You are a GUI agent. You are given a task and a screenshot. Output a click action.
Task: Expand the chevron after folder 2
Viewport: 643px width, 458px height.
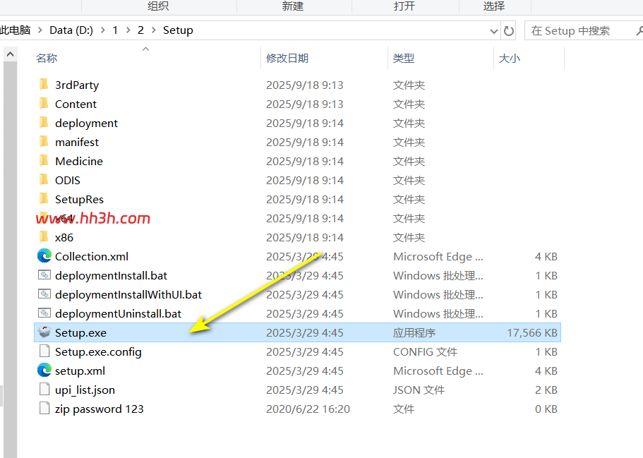(x=154, y=30)
